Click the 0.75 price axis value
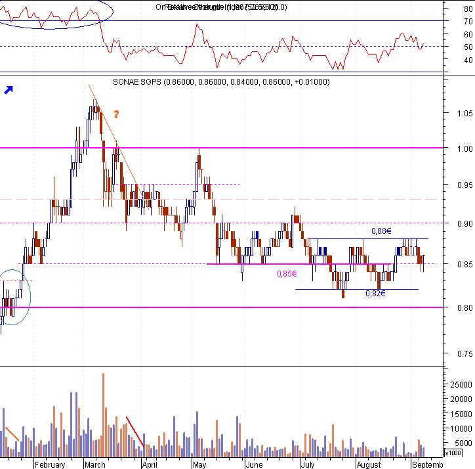 465,354
